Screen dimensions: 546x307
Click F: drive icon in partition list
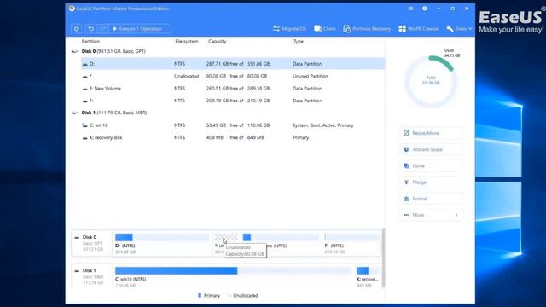tap(85, 101)
